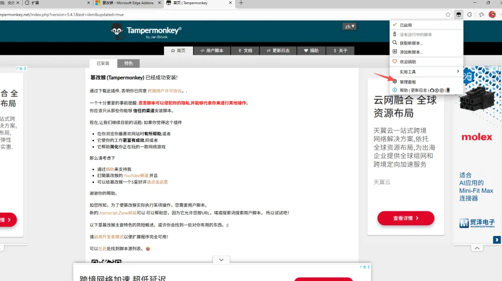The width and height of the screenshot is (502, 281).
Task: Toggle the 已启用 enabled checkmark
Action: 395,25
